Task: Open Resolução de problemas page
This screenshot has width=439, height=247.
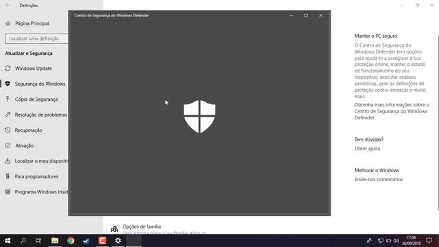Action: (41, 115)
